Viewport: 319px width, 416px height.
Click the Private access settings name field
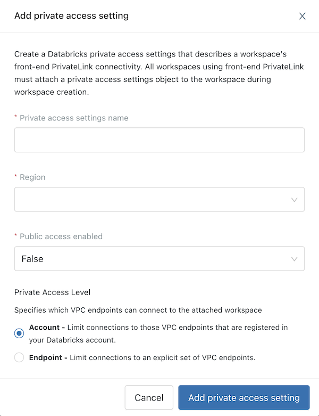click(x=159, y=140)
